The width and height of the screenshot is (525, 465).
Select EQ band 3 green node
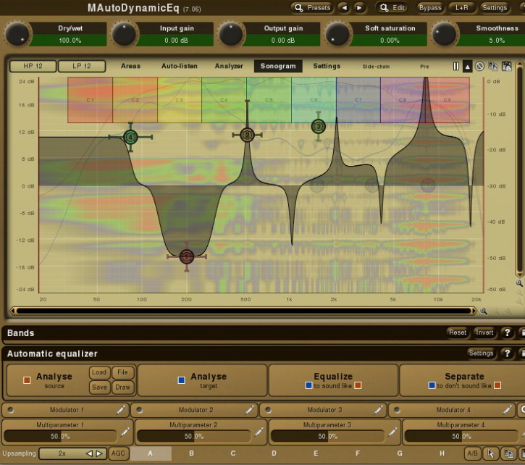pos(318,126)
